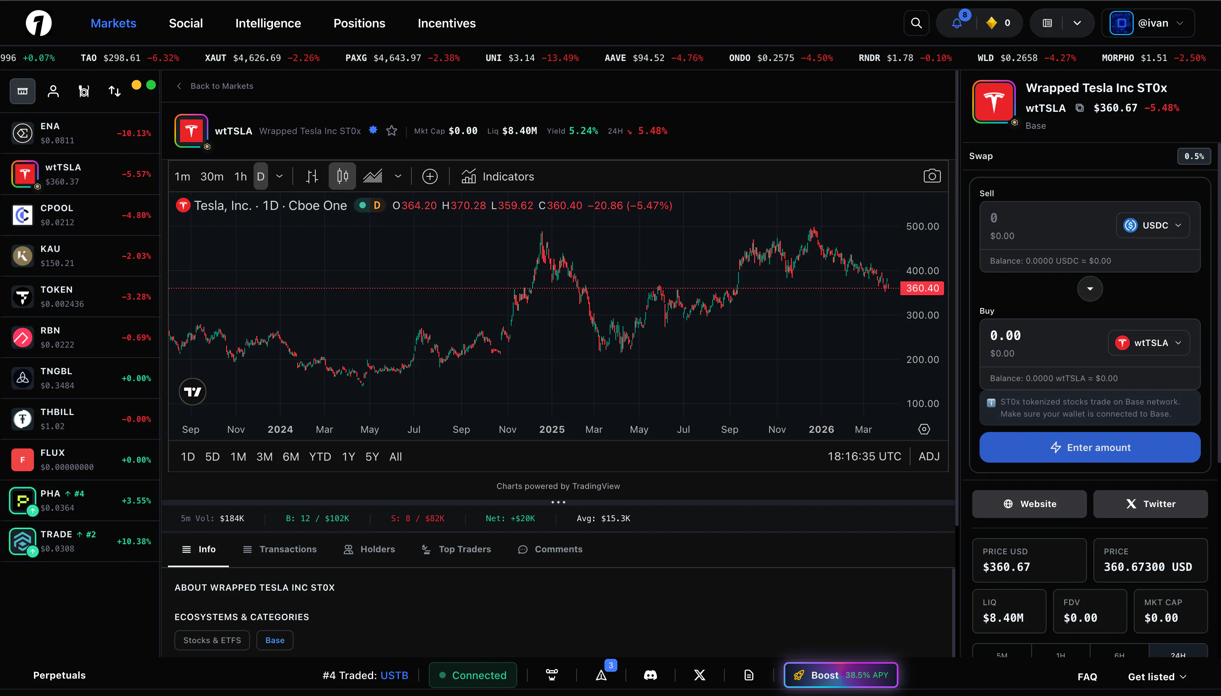Image resolution: width=1221 pixels, height=696 pixels.
Task: Click the medal leaderboard icon in sidebar
Action: [84, 91]
